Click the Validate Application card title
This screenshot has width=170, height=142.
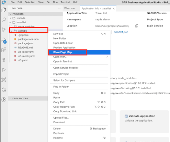click(142, 116)
